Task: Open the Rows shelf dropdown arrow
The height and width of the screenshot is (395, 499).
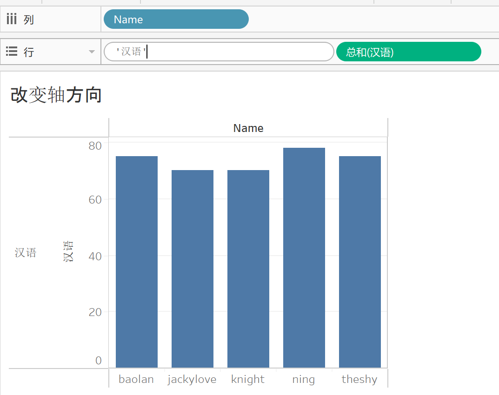Action: pyautogui.click(x=92, y=52)
